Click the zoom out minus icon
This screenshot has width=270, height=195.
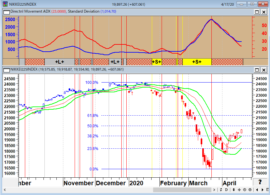[x=244, y=190]
